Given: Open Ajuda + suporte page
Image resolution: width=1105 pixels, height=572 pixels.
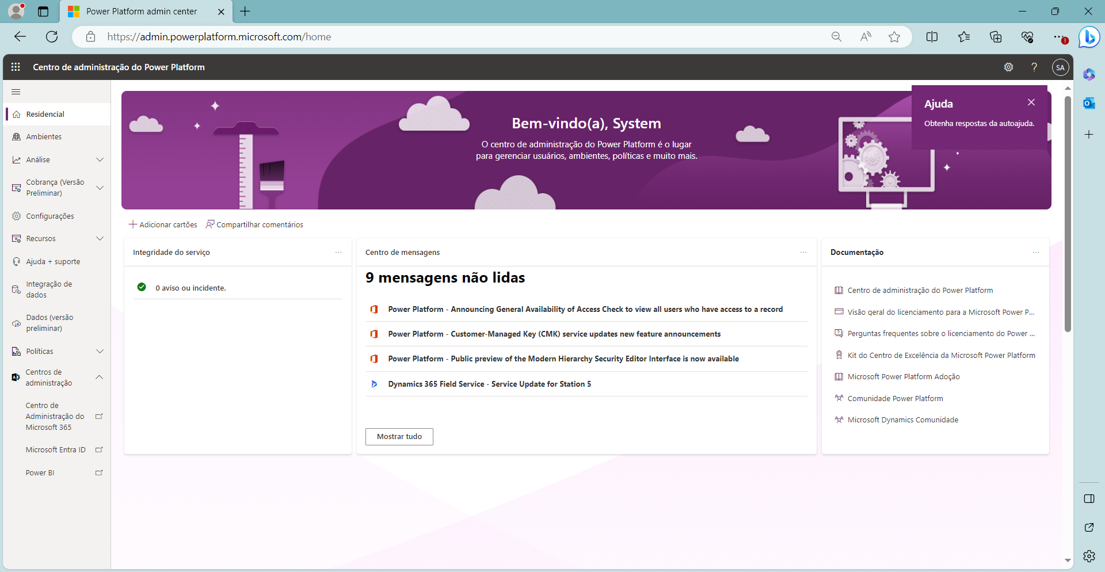Looking at the screenshot, I should click(x=58, y=262).
